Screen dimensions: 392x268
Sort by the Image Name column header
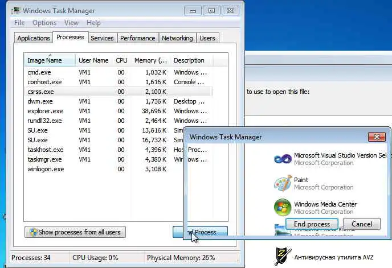pyautogui.click(x=50, y=60)
